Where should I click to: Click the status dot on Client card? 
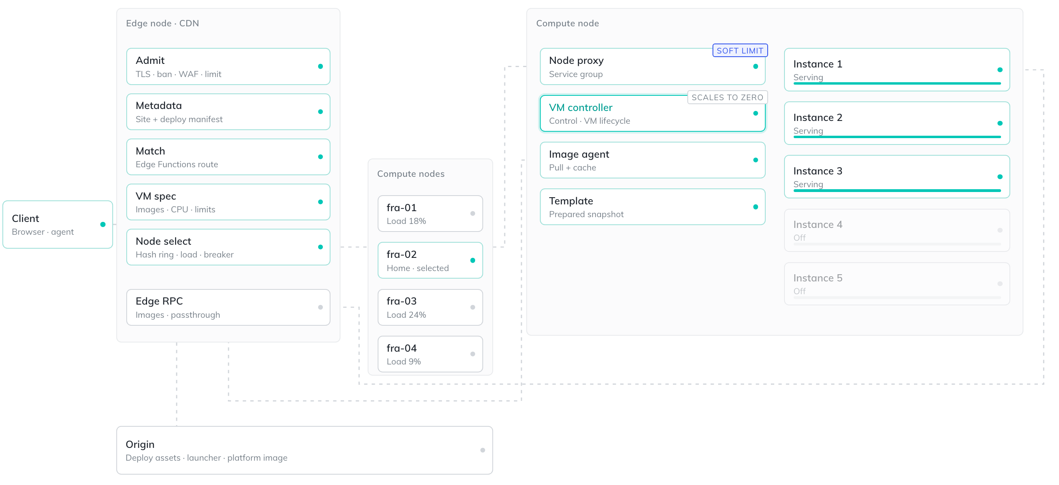[x=103, y=224]
